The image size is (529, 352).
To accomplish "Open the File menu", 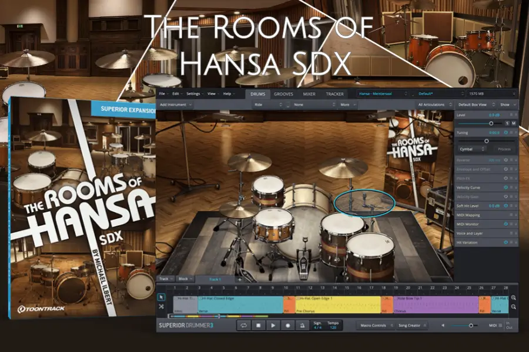I will point(163,94).
